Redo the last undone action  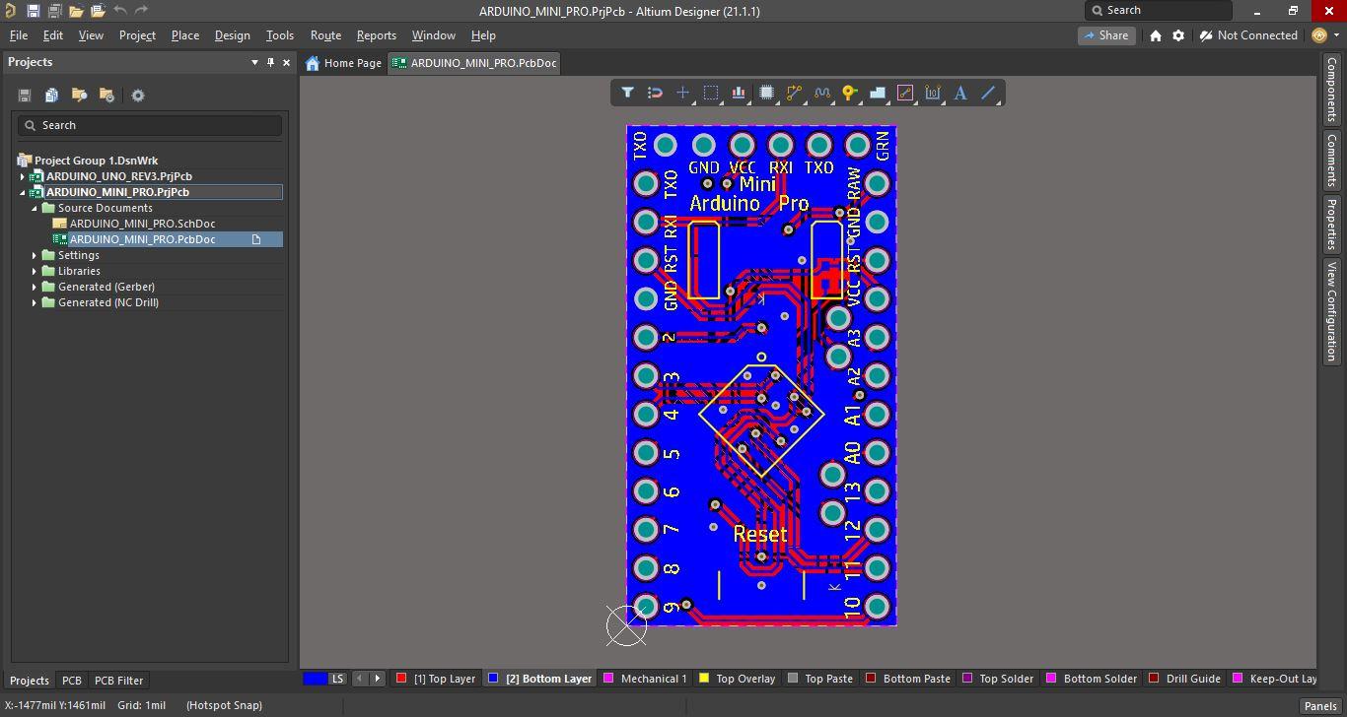[x=141, y=11]
